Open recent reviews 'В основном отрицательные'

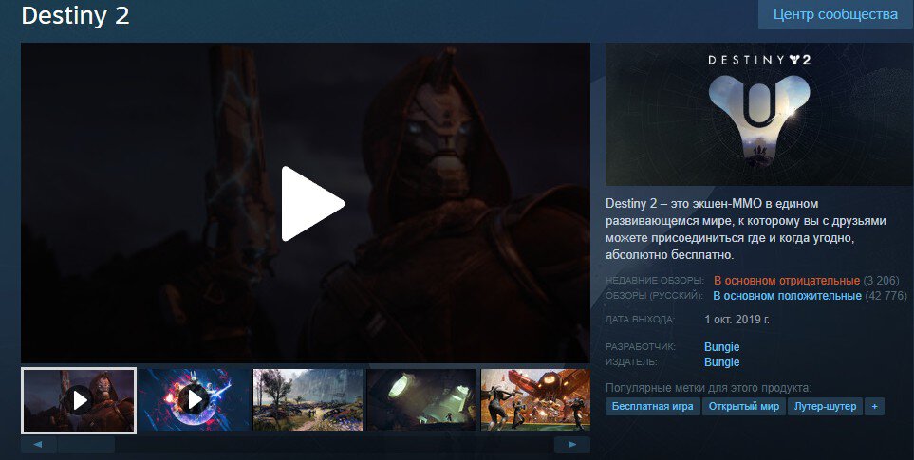(x=787, y=281)
